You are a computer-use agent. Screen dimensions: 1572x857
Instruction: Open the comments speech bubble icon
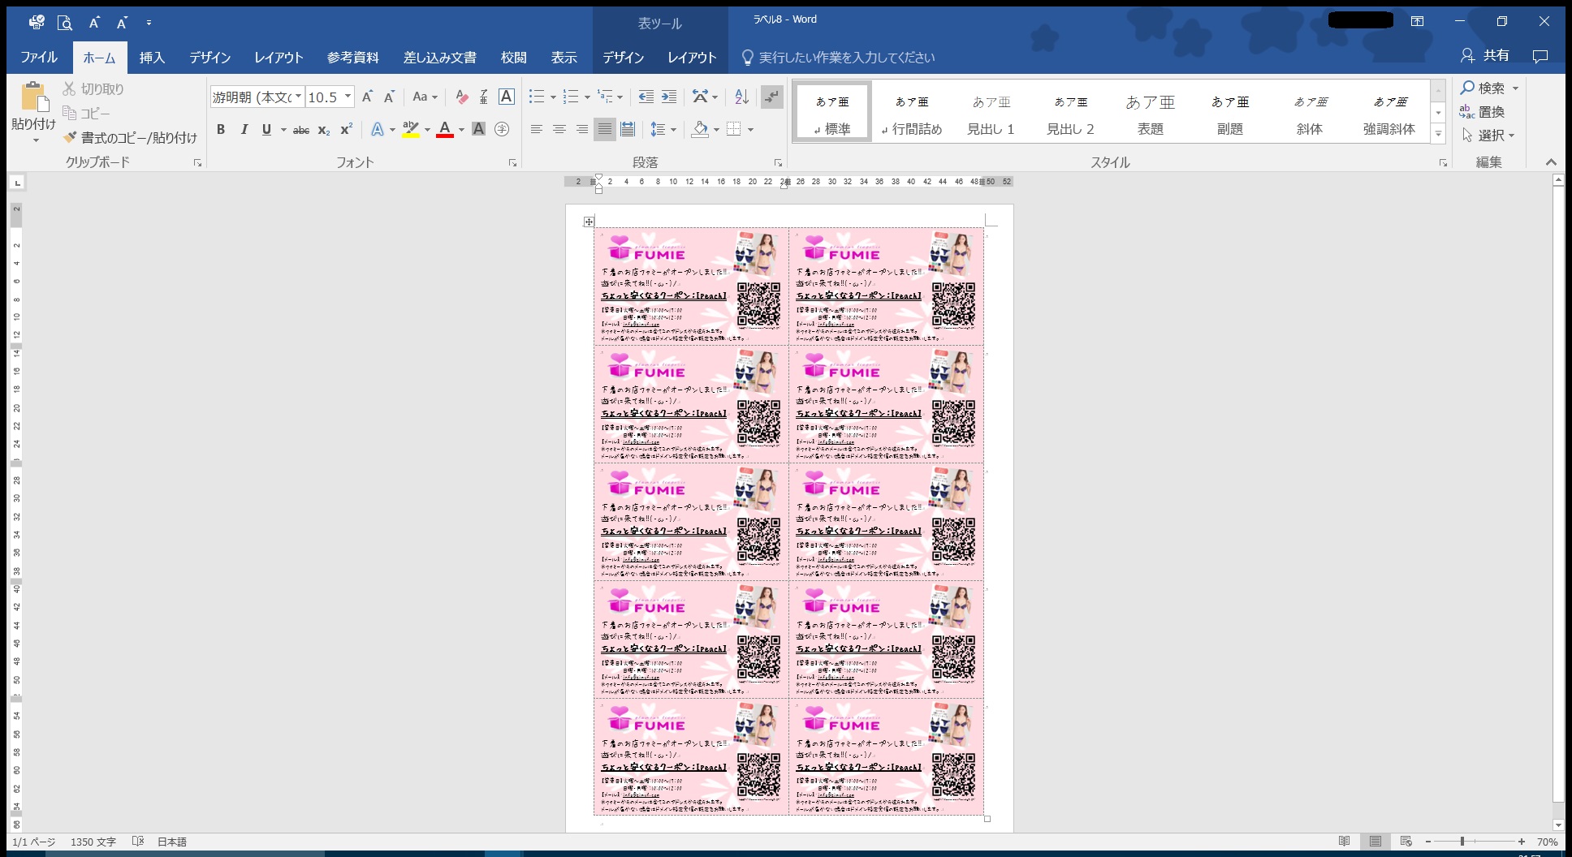[1540, 56]
